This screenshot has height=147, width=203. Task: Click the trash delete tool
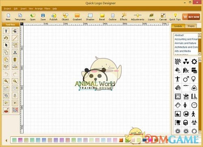pyautogui.click(x=15, y=59)
